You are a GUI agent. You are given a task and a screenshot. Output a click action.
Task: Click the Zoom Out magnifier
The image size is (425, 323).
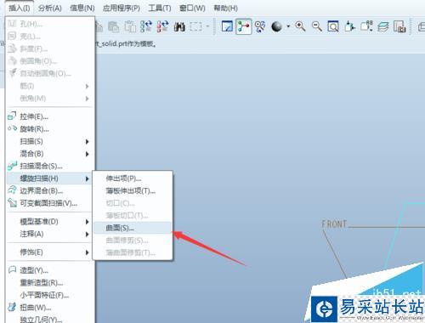coord(317,26)
